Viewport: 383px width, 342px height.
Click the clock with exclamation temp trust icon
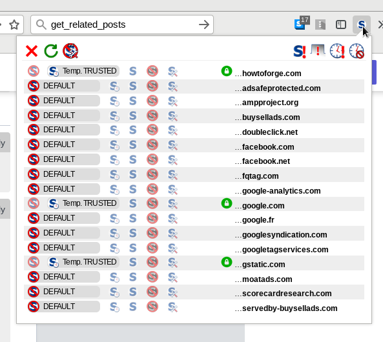click(337, 51)
